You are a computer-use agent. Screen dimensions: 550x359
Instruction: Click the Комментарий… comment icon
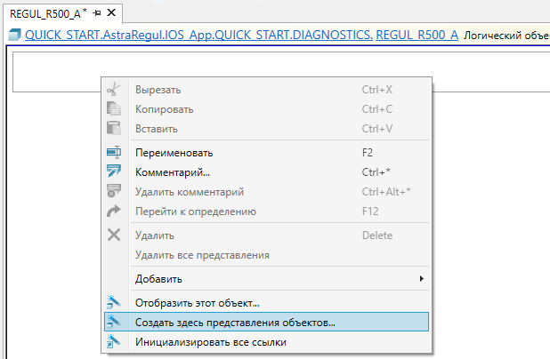click(x=113, y=172)
